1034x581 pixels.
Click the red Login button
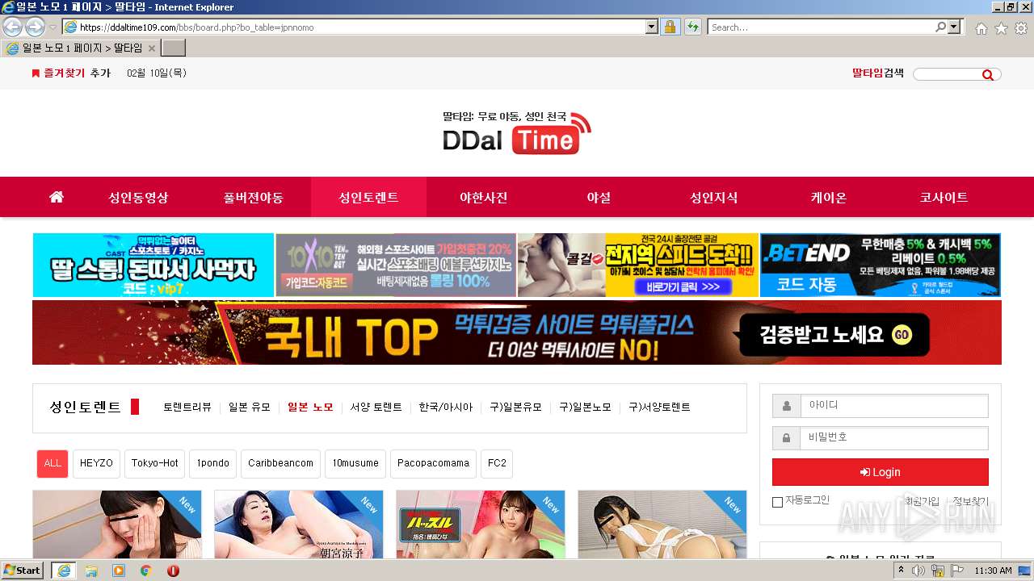point(881,472)
